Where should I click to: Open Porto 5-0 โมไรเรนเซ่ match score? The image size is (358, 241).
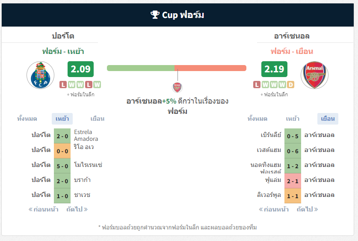62,166
